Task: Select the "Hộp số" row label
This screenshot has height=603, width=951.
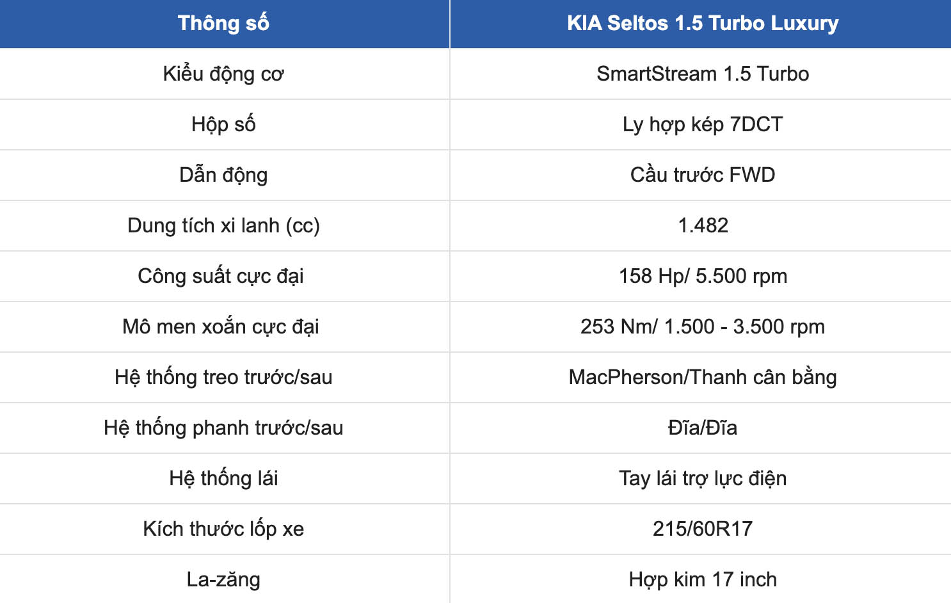Action: pyautogui.click(x=223, y=125)
